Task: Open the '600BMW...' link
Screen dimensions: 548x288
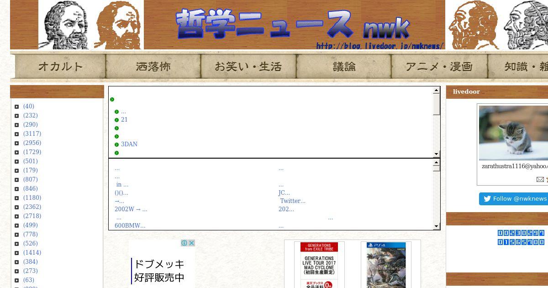Action: [x=130, y=226]
